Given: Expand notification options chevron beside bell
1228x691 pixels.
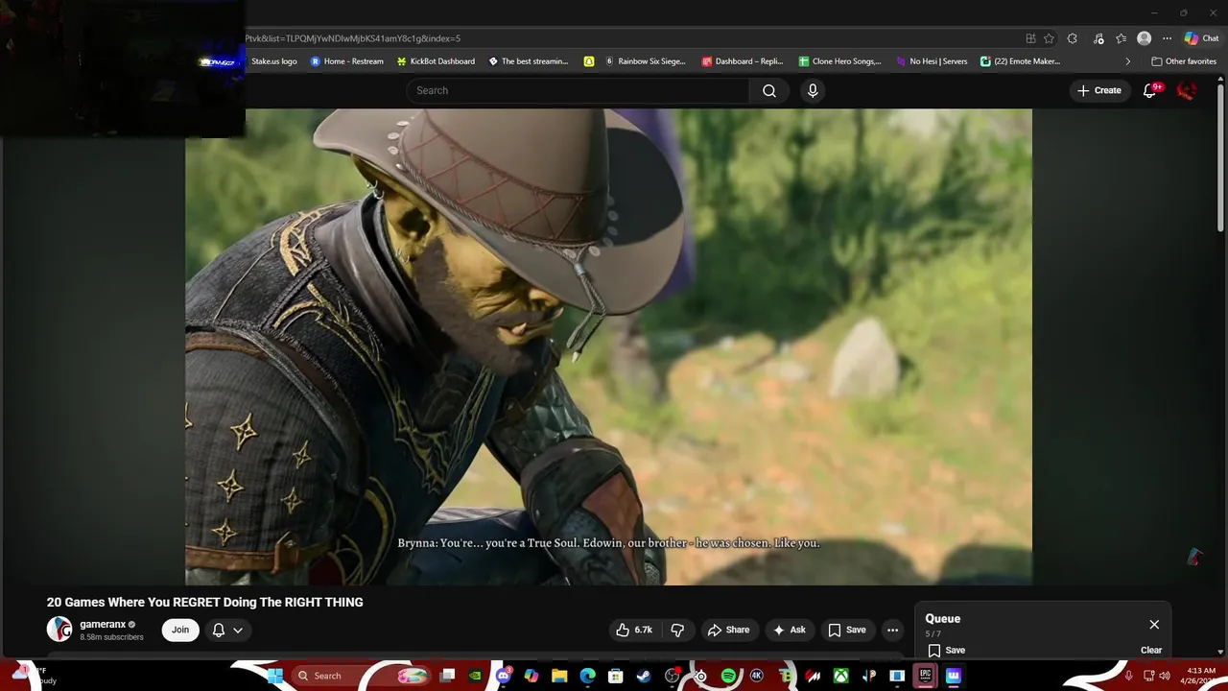Looking at the screenshot, I should point(238,630).
